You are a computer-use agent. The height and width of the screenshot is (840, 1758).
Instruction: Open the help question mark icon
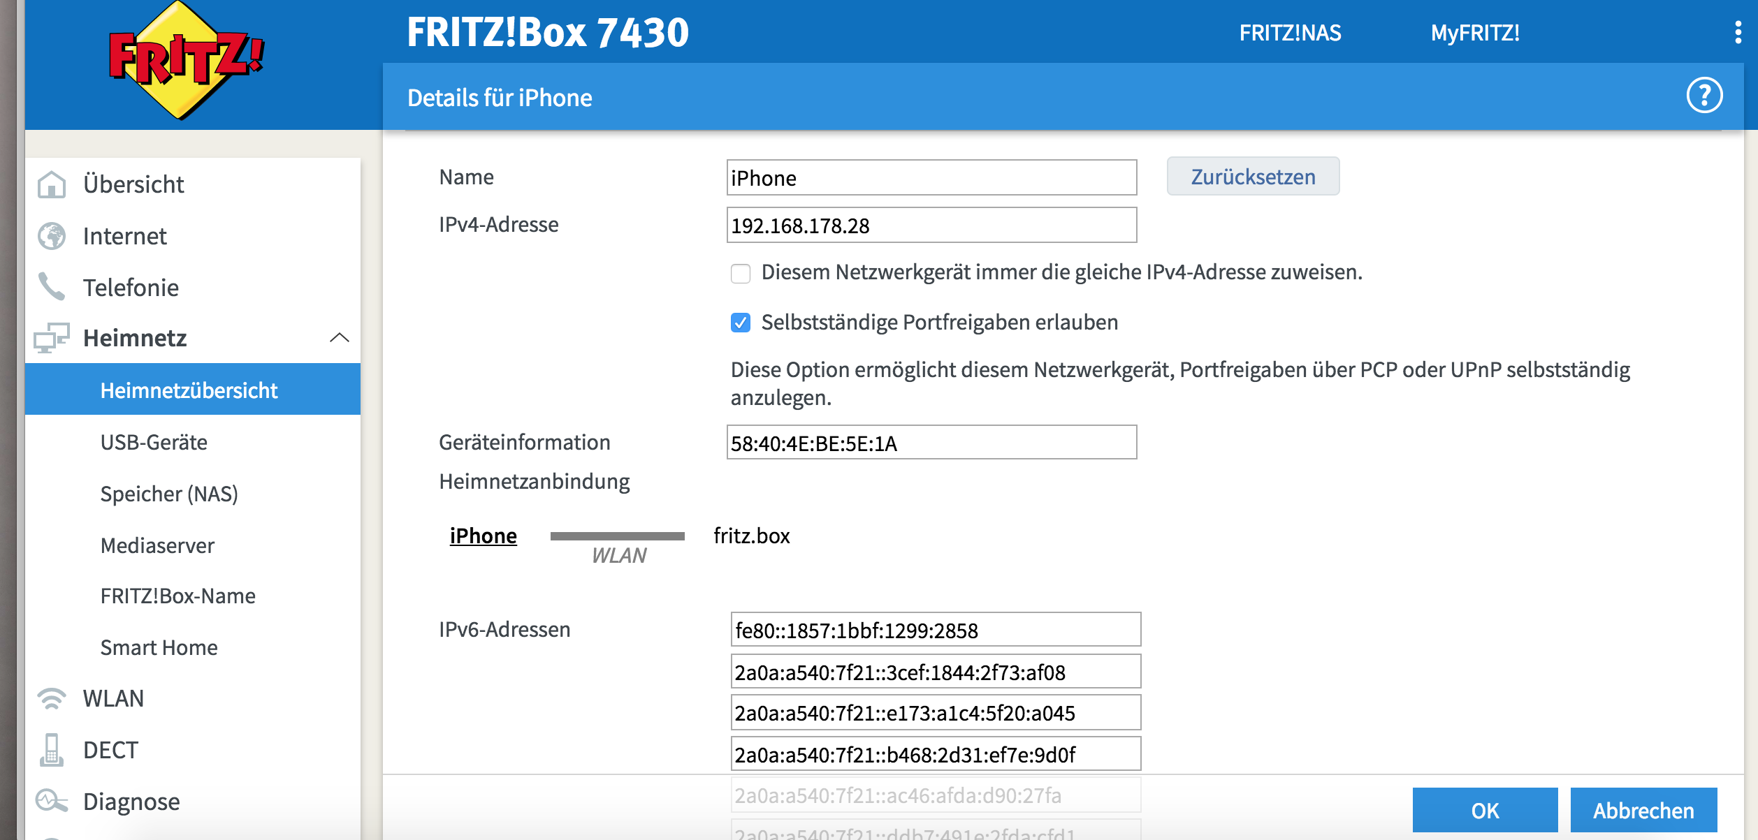1703,96
